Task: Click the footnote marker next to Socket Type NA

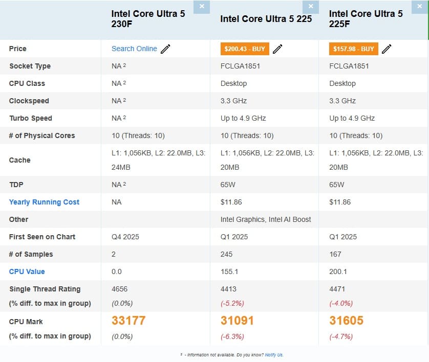Action: pos(124,64)
